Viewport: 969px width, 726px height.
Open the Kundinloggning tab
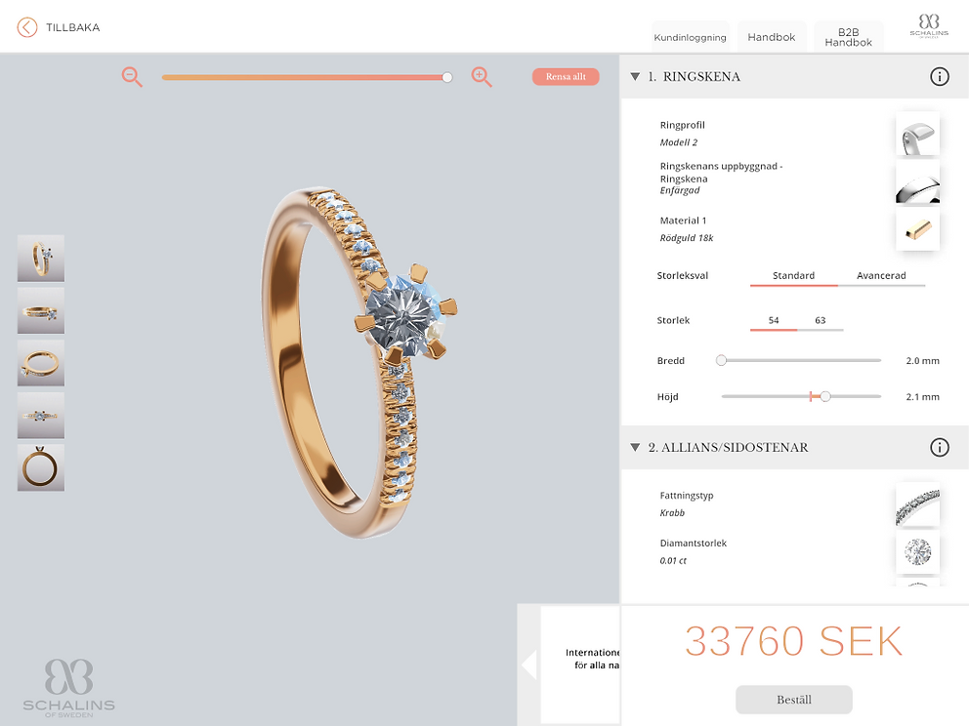click(691, 37)
